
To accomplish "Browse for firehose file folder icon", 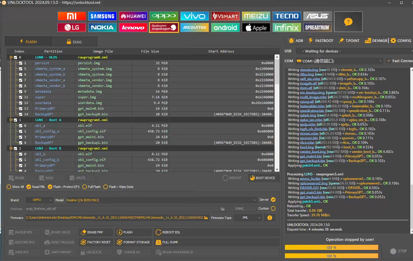I will point(223,209).
